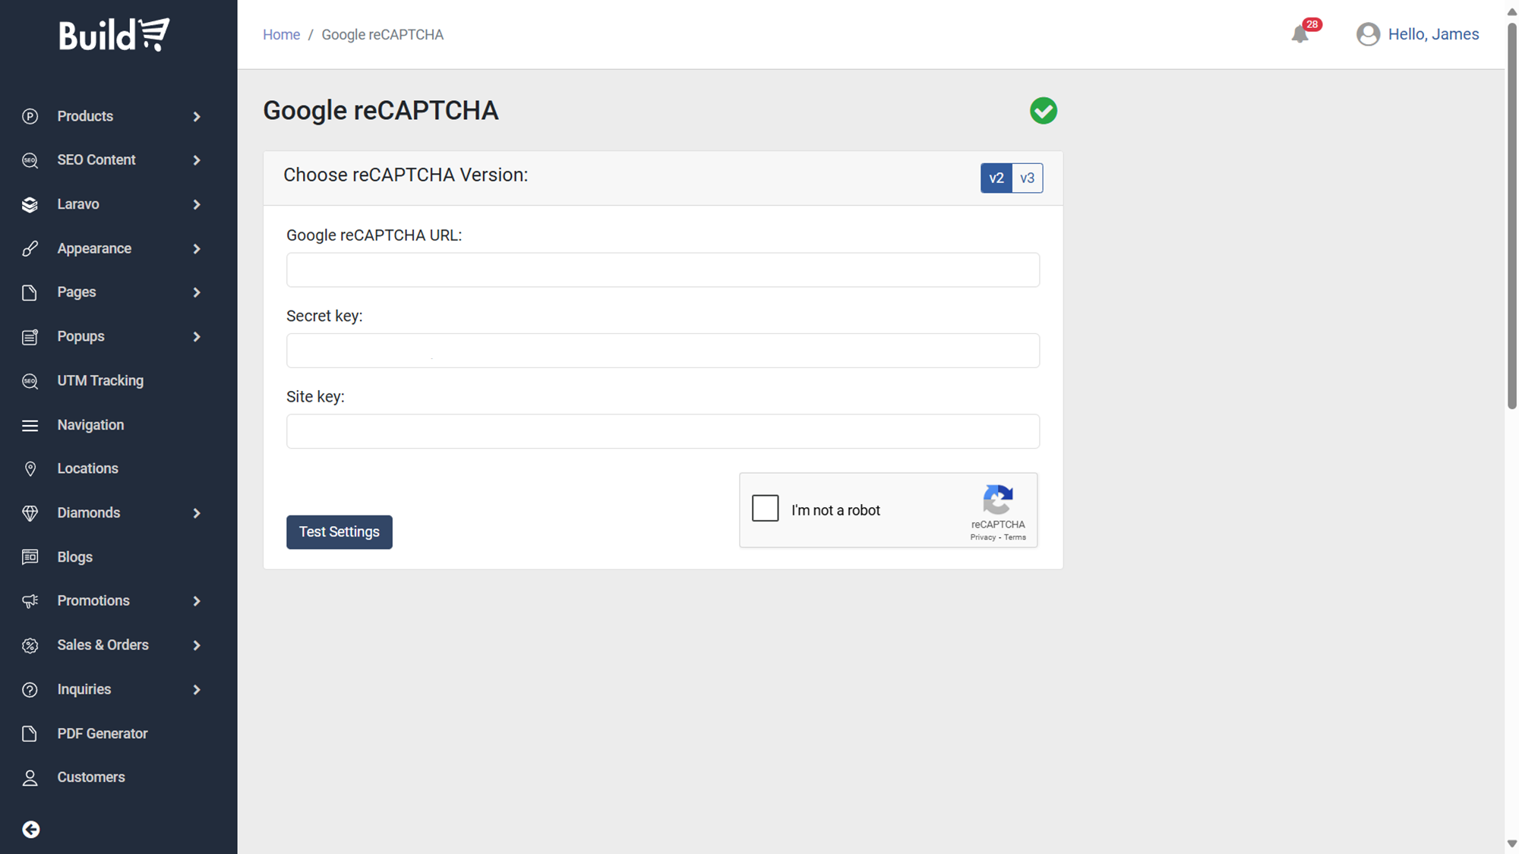
Task: Click the green checkmark status icon
Action: click(x=1043, y=111)
